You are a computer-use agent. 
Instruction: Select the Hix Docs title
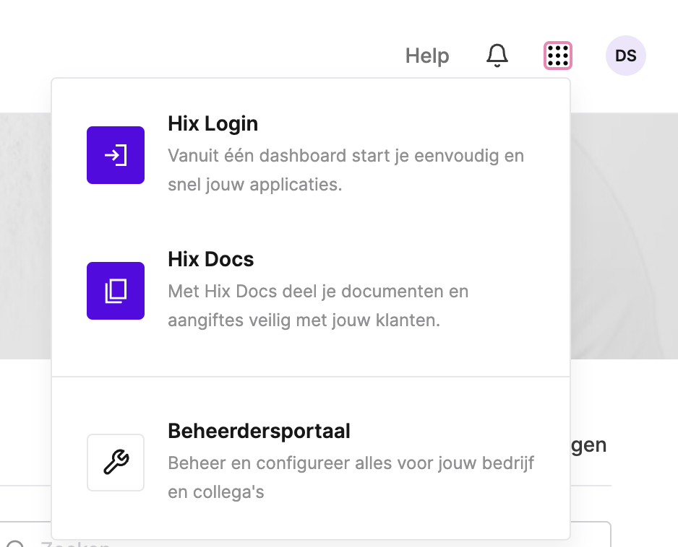tap(210, 259)
